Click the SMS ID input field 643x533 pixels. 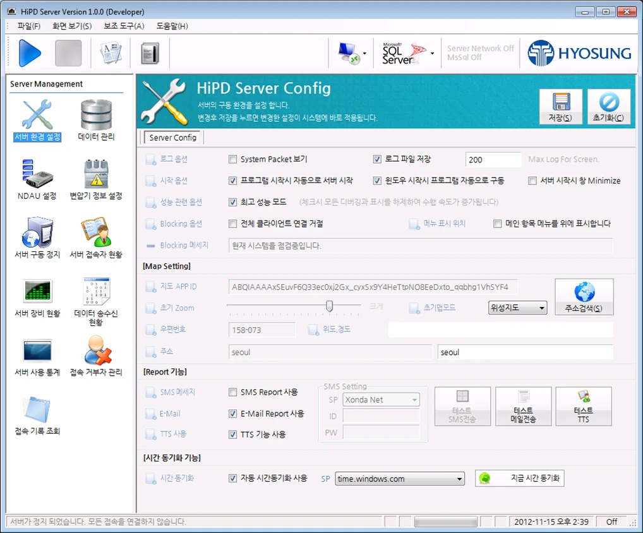pyautogui.click(x=382, y=416)
